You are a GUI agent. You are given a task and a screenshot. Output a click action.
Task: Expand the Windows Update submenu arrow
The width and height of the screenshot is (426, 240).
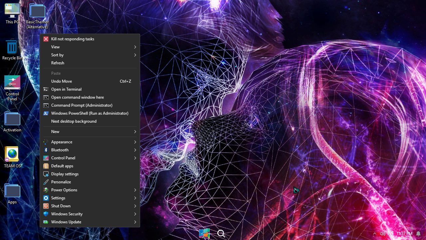pos(135,222)
